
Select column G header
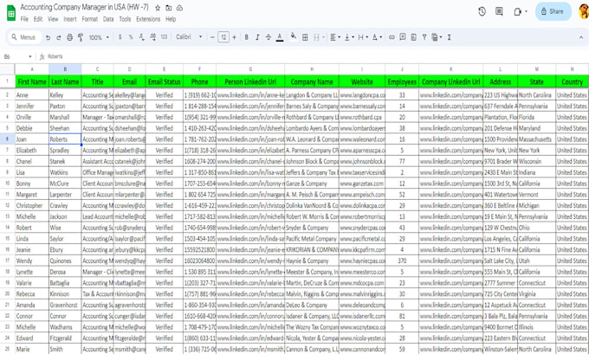[x=250, y=69]
